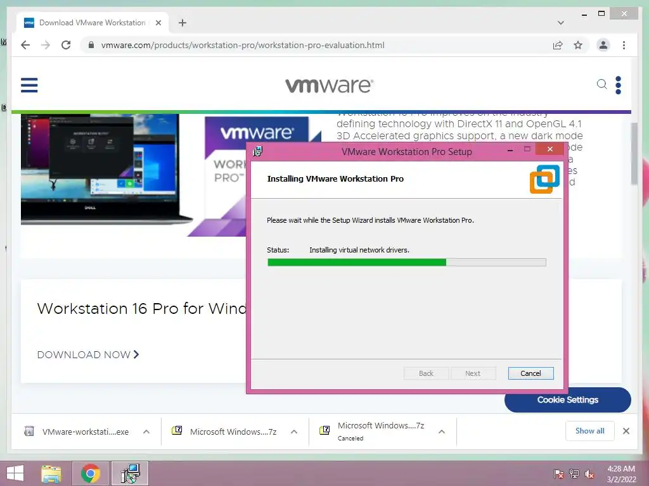Open the Chrome profile avatar
This screenshot has height=486, width=649.
tap(603, 45)
